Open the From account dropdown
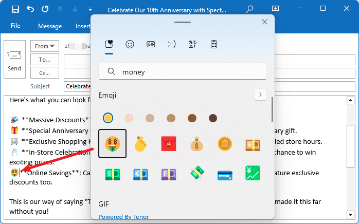The height and width of the screenshot is (224, 359). [x=45, y=46]
